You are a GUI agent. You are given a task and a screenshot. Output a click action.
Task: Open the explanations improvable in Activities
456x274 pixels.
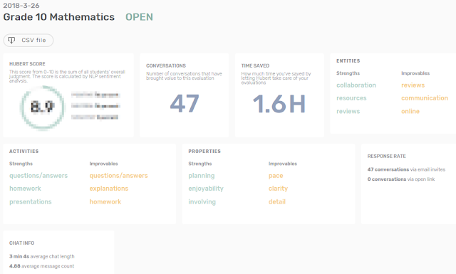[109, 189]
